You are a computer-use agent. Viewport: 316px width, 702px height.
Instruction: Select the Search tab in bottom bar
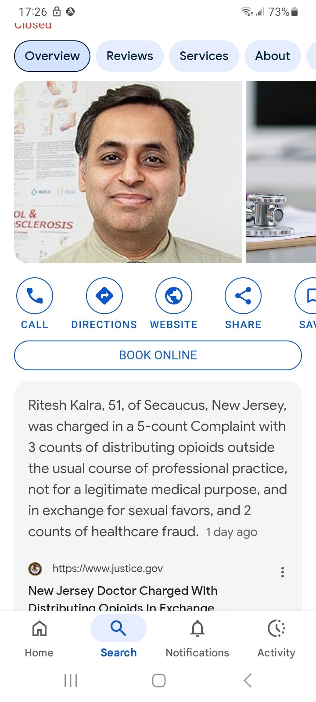coord(118,639)
